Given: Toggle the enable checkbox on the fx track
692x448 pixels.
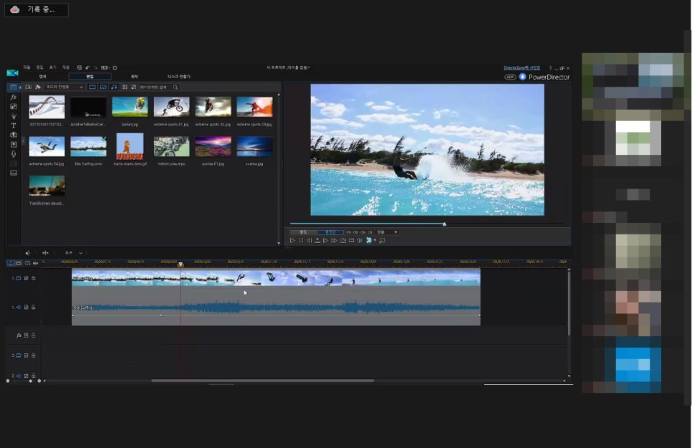Looking at the screenshot, I should tap(26, 335).
